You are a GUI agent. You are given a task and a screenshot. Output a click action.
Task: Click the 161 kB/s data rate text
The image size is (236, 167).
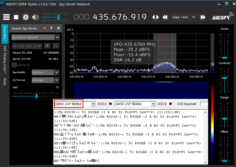(53, 59)
